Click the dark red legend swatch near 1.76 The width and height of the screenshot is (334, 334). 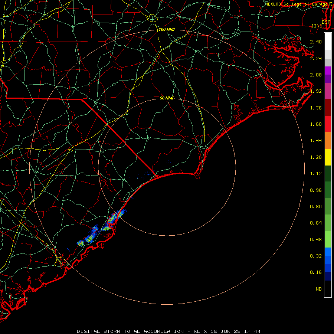[328, 108]
